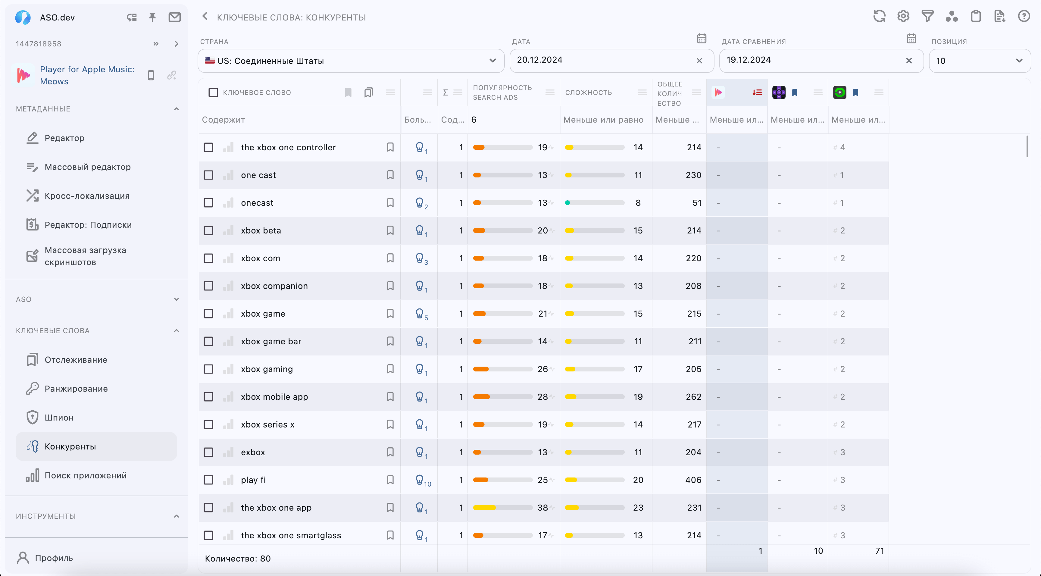Click the document/report icon in toolbar
1041x576 pixels.
click(1001, 16)
